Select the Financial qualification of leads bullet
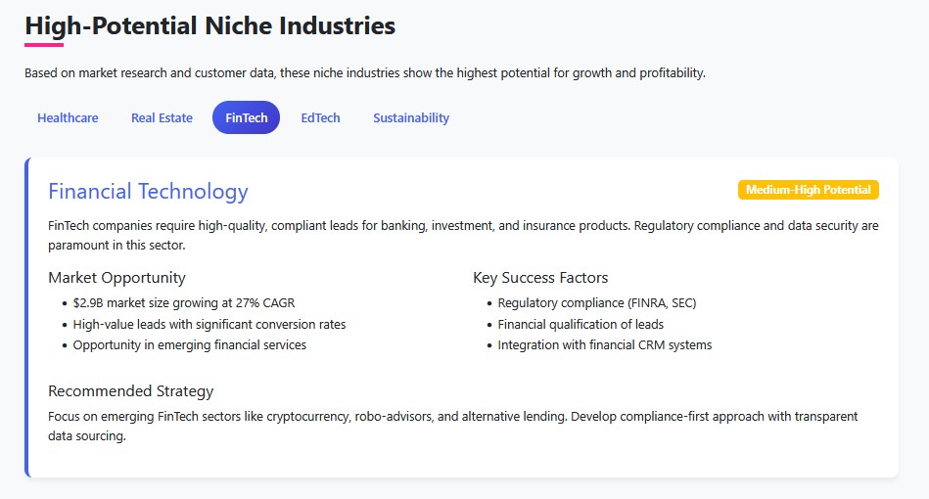 581,324
